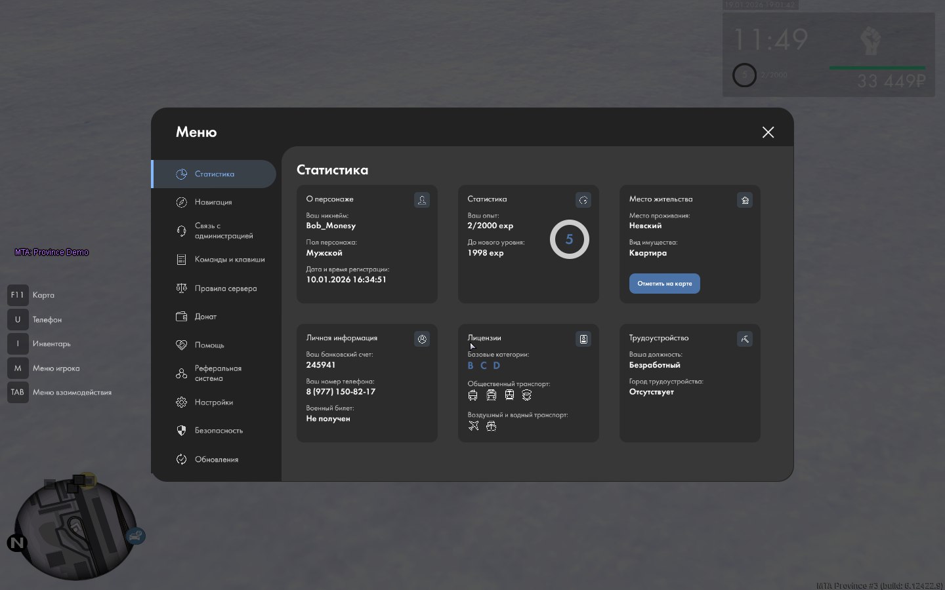
Task: Click the fist icon in the top-right HUD
Action: 871,41
